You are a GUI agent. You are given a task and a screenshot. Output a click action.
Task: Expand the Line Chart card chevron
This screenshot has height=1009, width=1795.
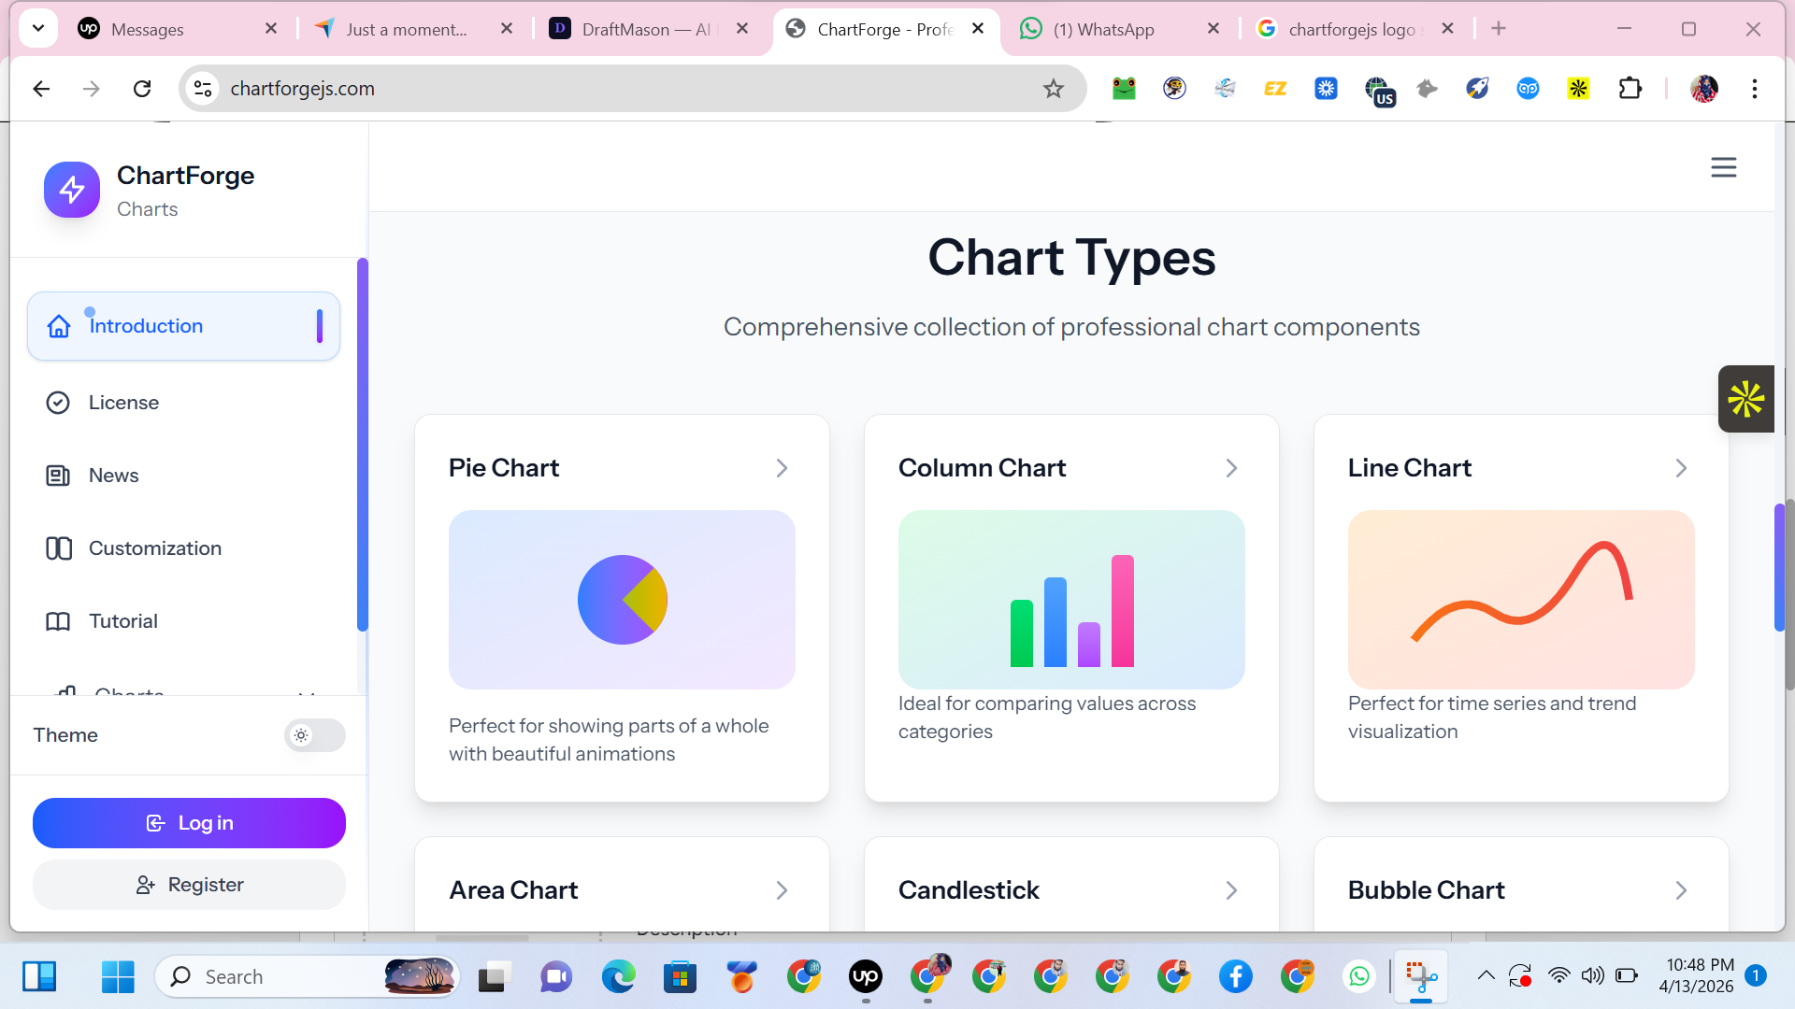1681,468
